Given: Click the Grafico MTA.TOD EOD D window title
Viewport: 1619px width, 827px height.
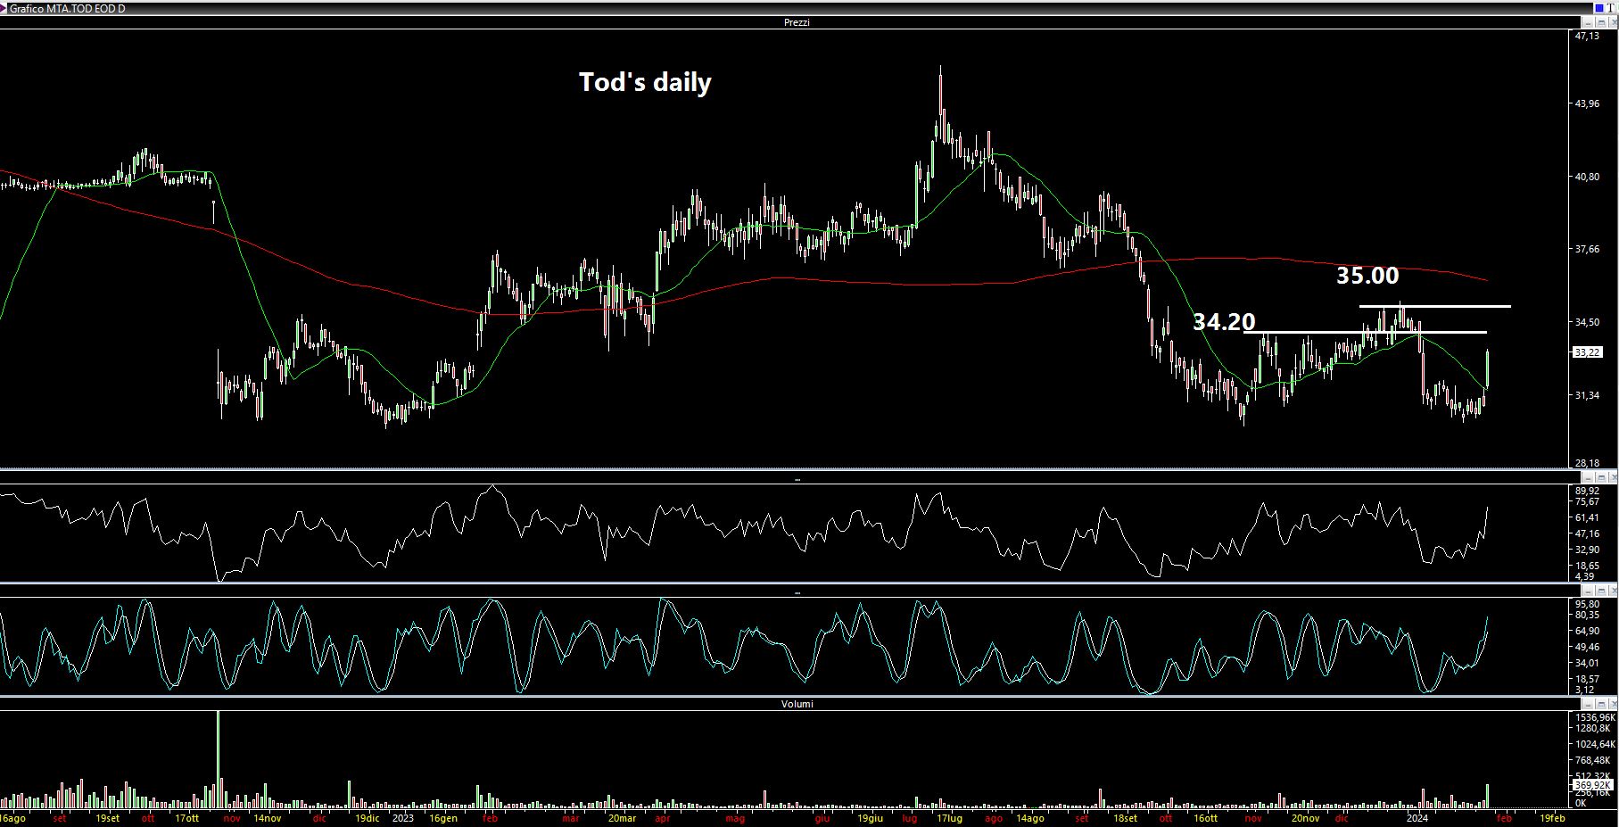Looking at the screenshot, I should point(68,8).
